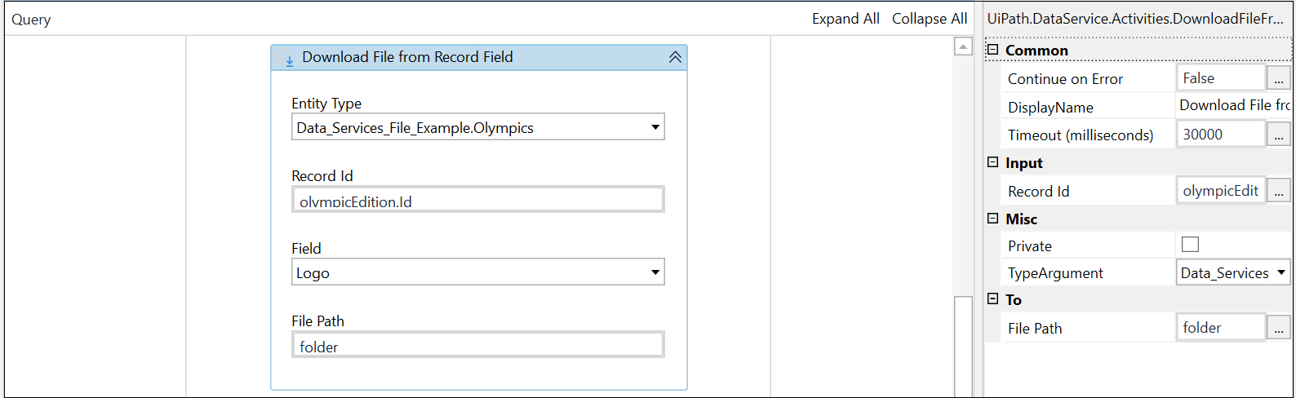Open ellipsis editor for Timeout (milliseconds)
1296x398 pixels.
point(1278,135)
